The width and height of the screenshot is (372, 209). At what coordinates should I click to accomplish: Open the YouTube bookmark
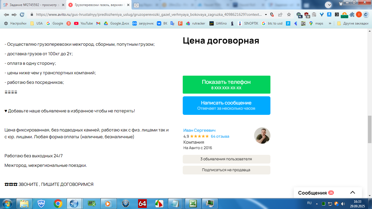click(83, 23)
